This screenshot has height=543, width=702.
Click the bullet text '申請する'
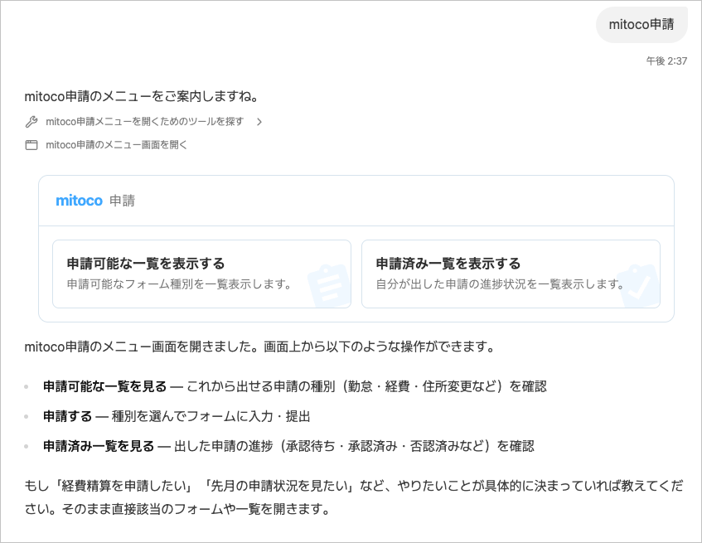point(67,416)
